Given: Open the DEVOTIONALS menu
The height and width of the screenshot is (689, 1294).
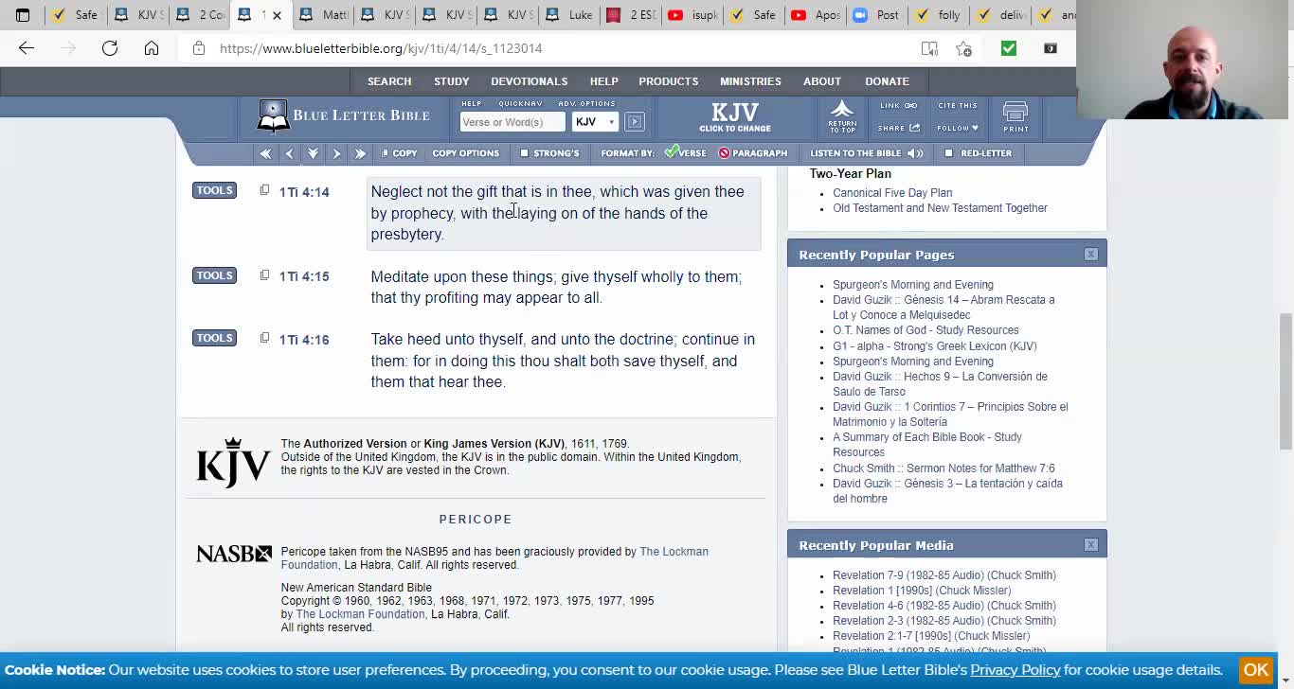Looking at the screenshot, I should pyautogui.click(x=530, y=81).
